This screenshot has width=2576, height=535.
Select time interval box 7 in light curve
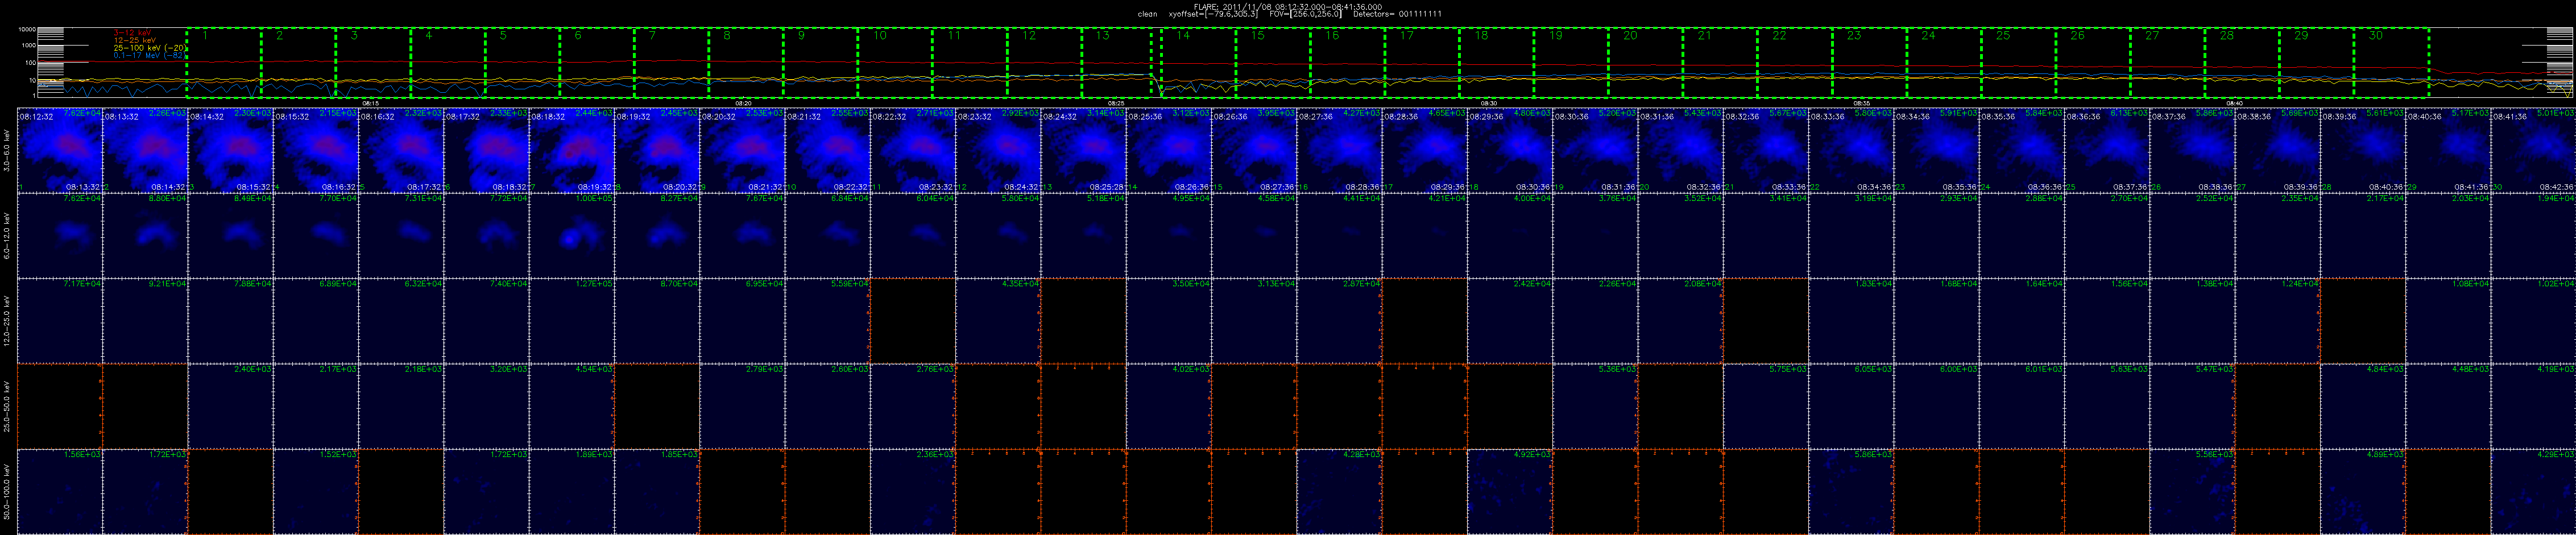click(672, 62)
